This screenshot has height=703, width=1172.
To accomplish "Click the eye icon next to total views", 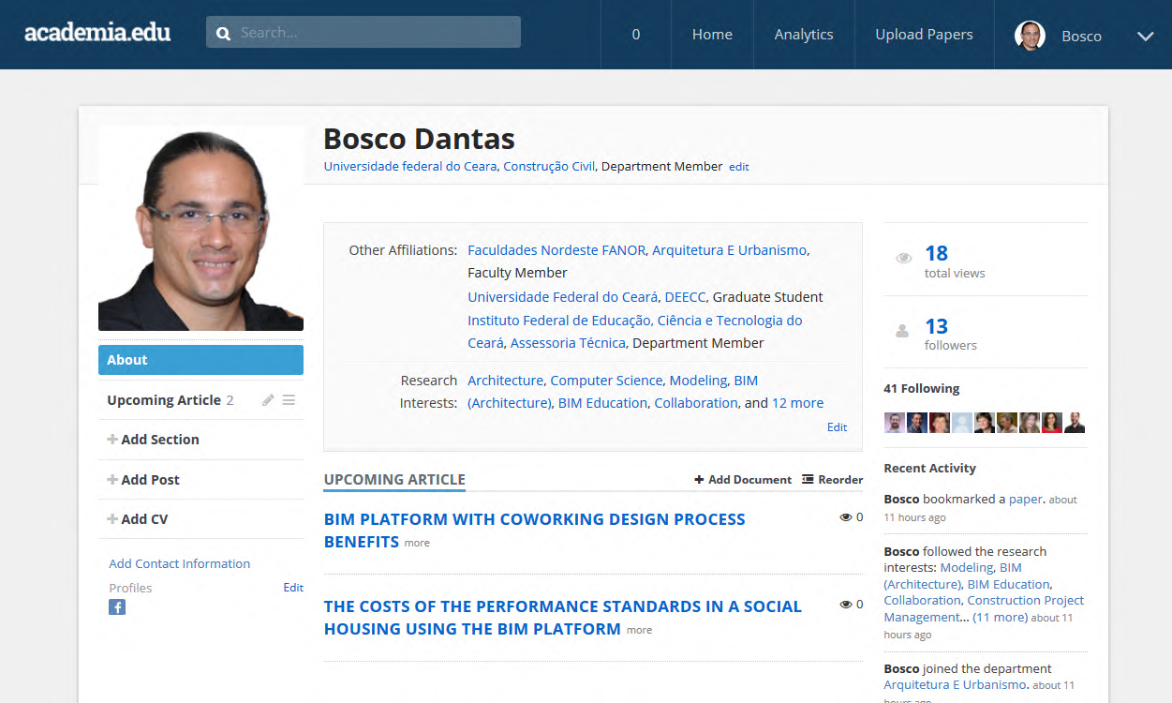I will coord(903,258).
